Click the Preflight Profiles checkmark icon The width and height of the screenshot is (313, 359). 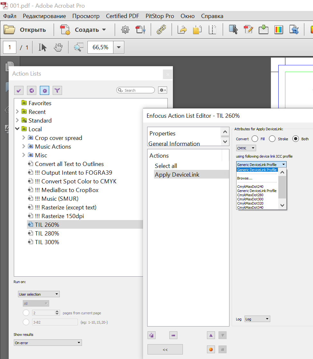(x=19, y=91)
